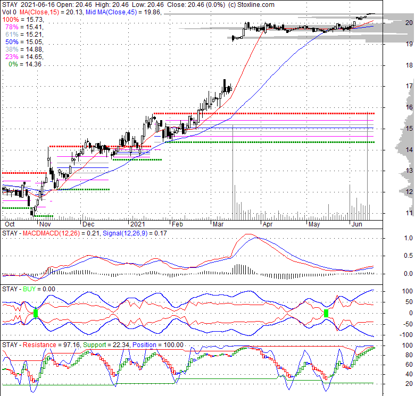Click the 'Nov' month label on time axis
The width and height of the screenshot is (415, 396).
tap(45, 224)
